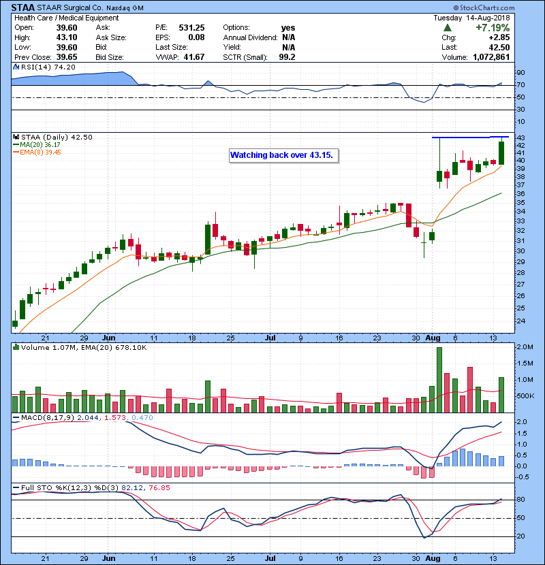The width and height of the screenshot is (545, 565).
Task: Click the Open label's 39.60 value
Action: 67,28
